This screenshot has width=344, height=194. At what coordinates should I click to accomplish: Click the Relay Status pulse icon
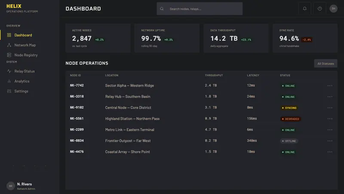tap(9, 71)
